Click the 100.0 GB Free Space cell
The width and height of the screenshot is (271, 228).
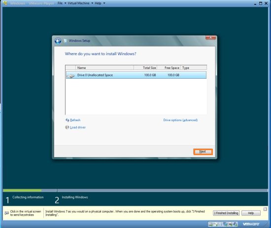pyautogui.click(x=173, y=75)
